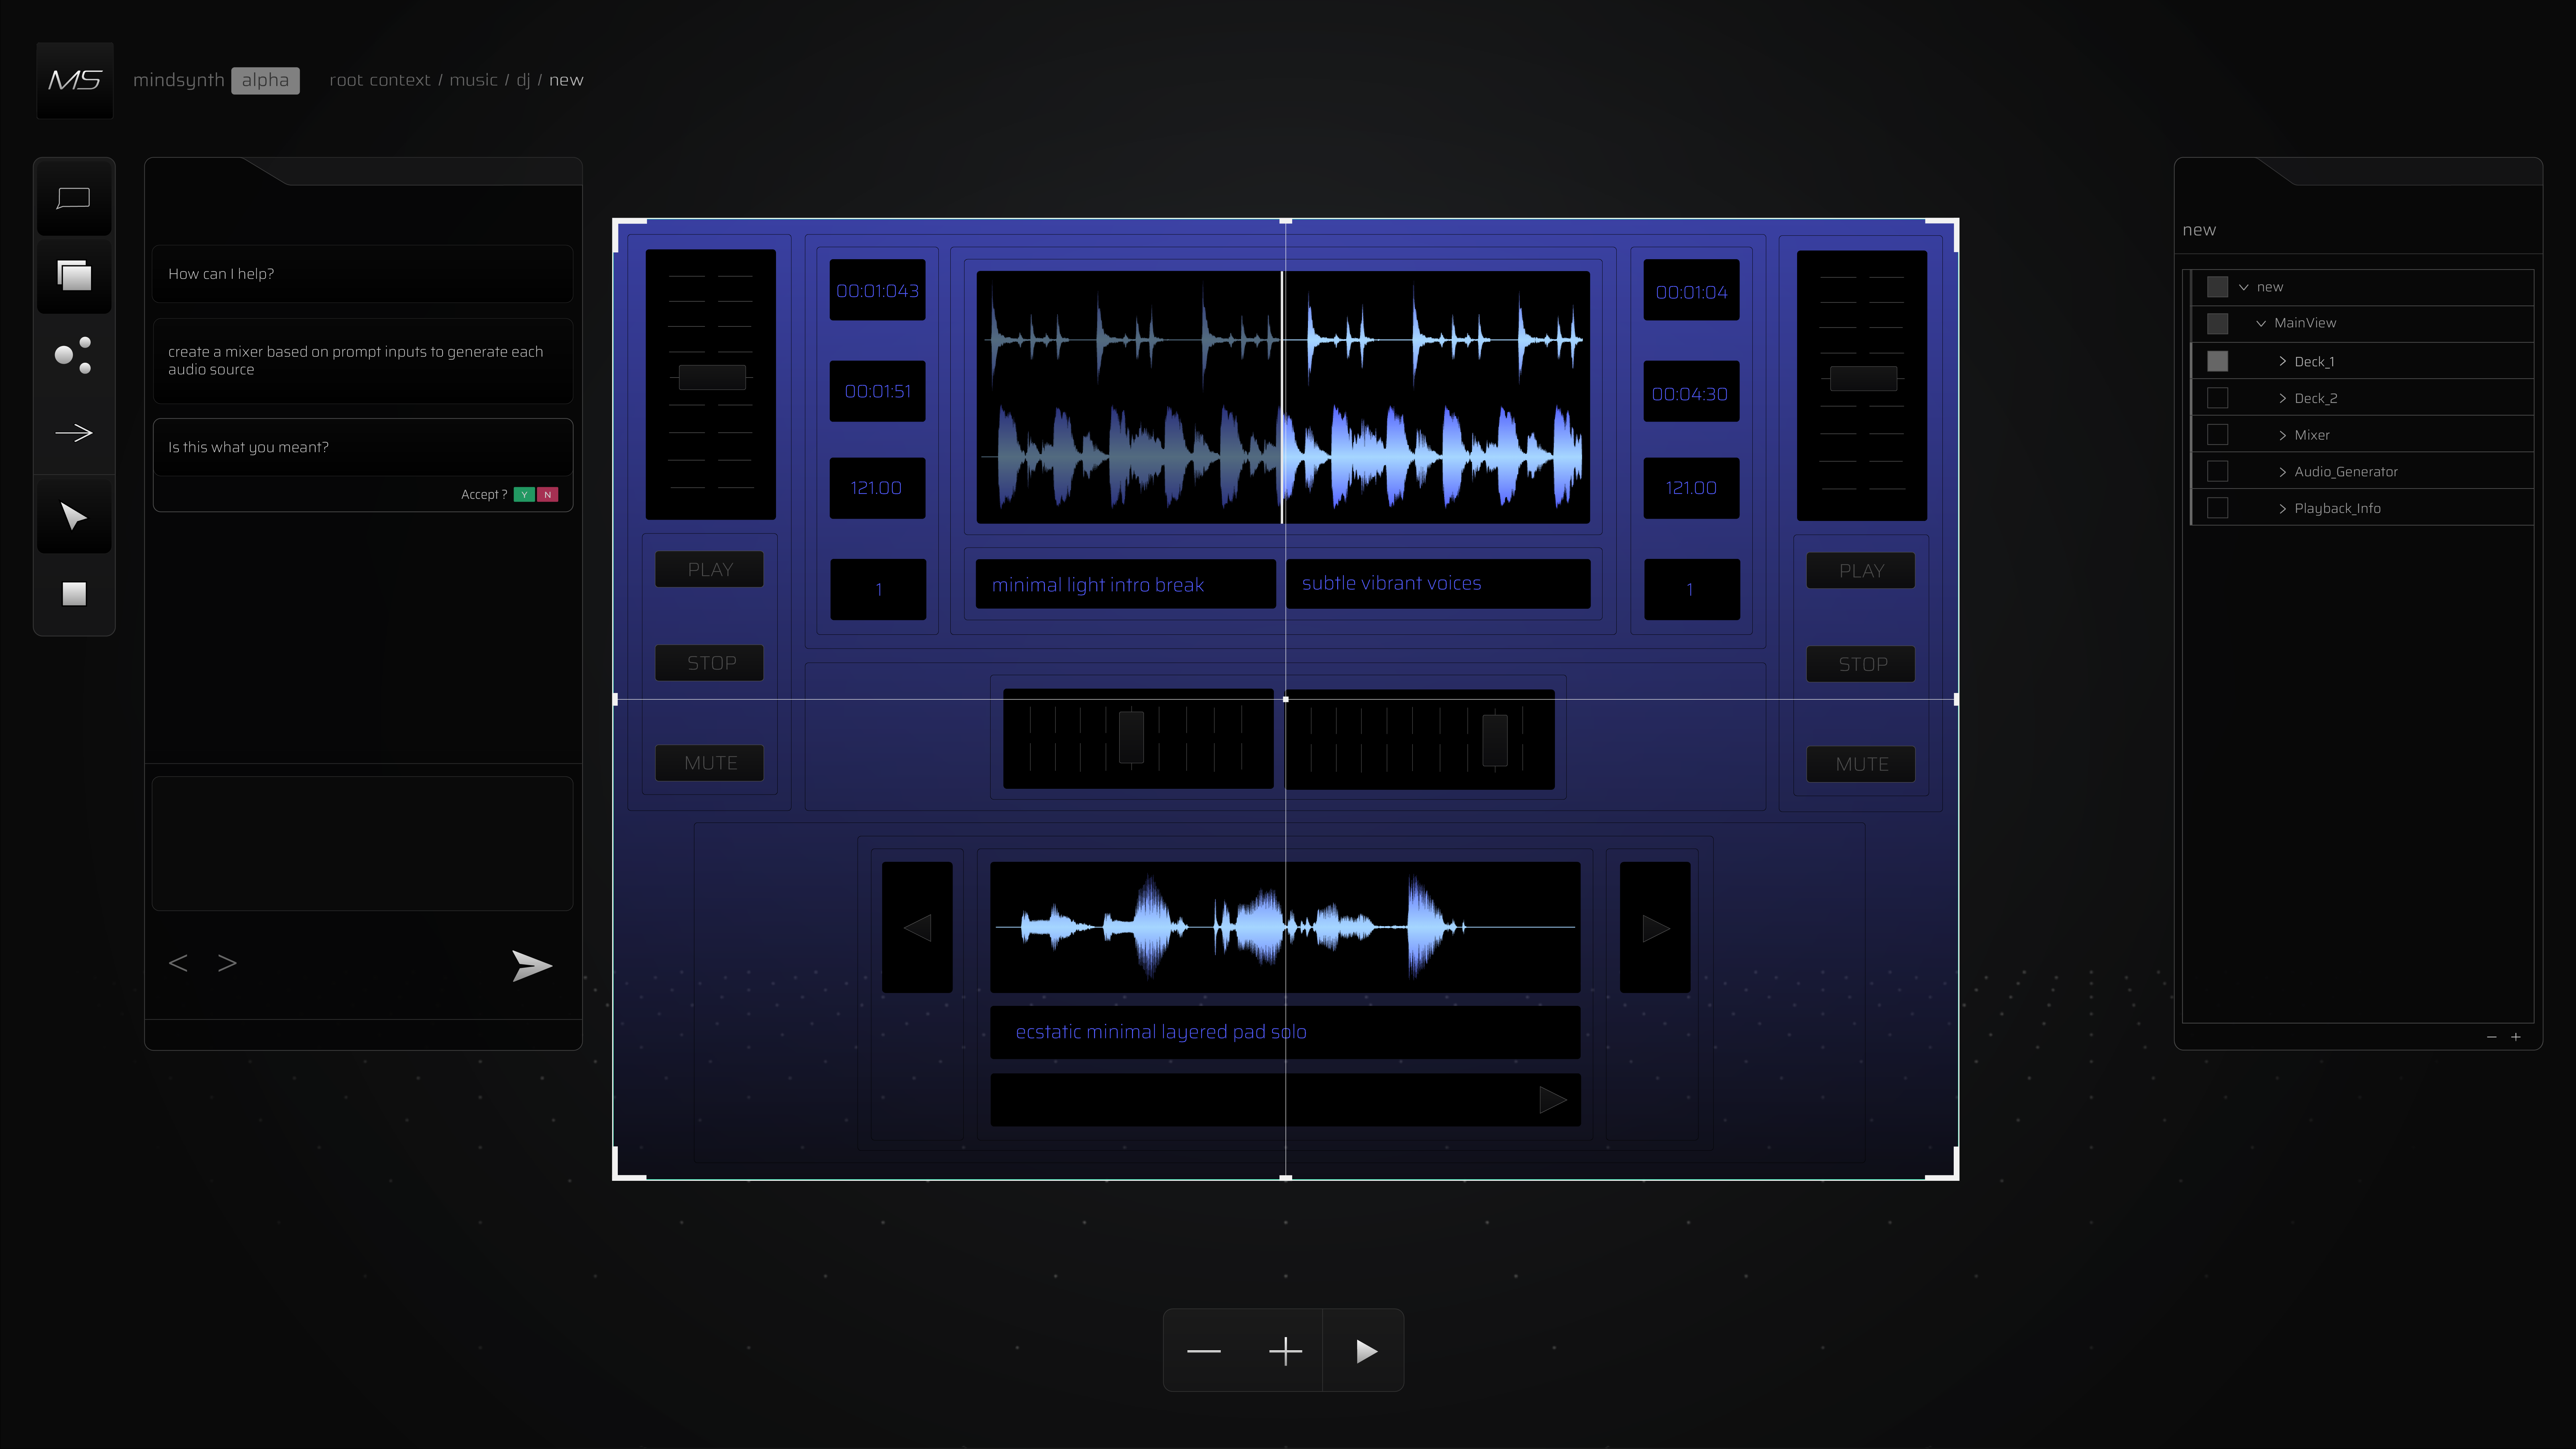Image resolution: width=2576 pixels, height=1449 pixels.
Task: Press MUTE button on Deck_2
Action: click(x=1861, y=762)
